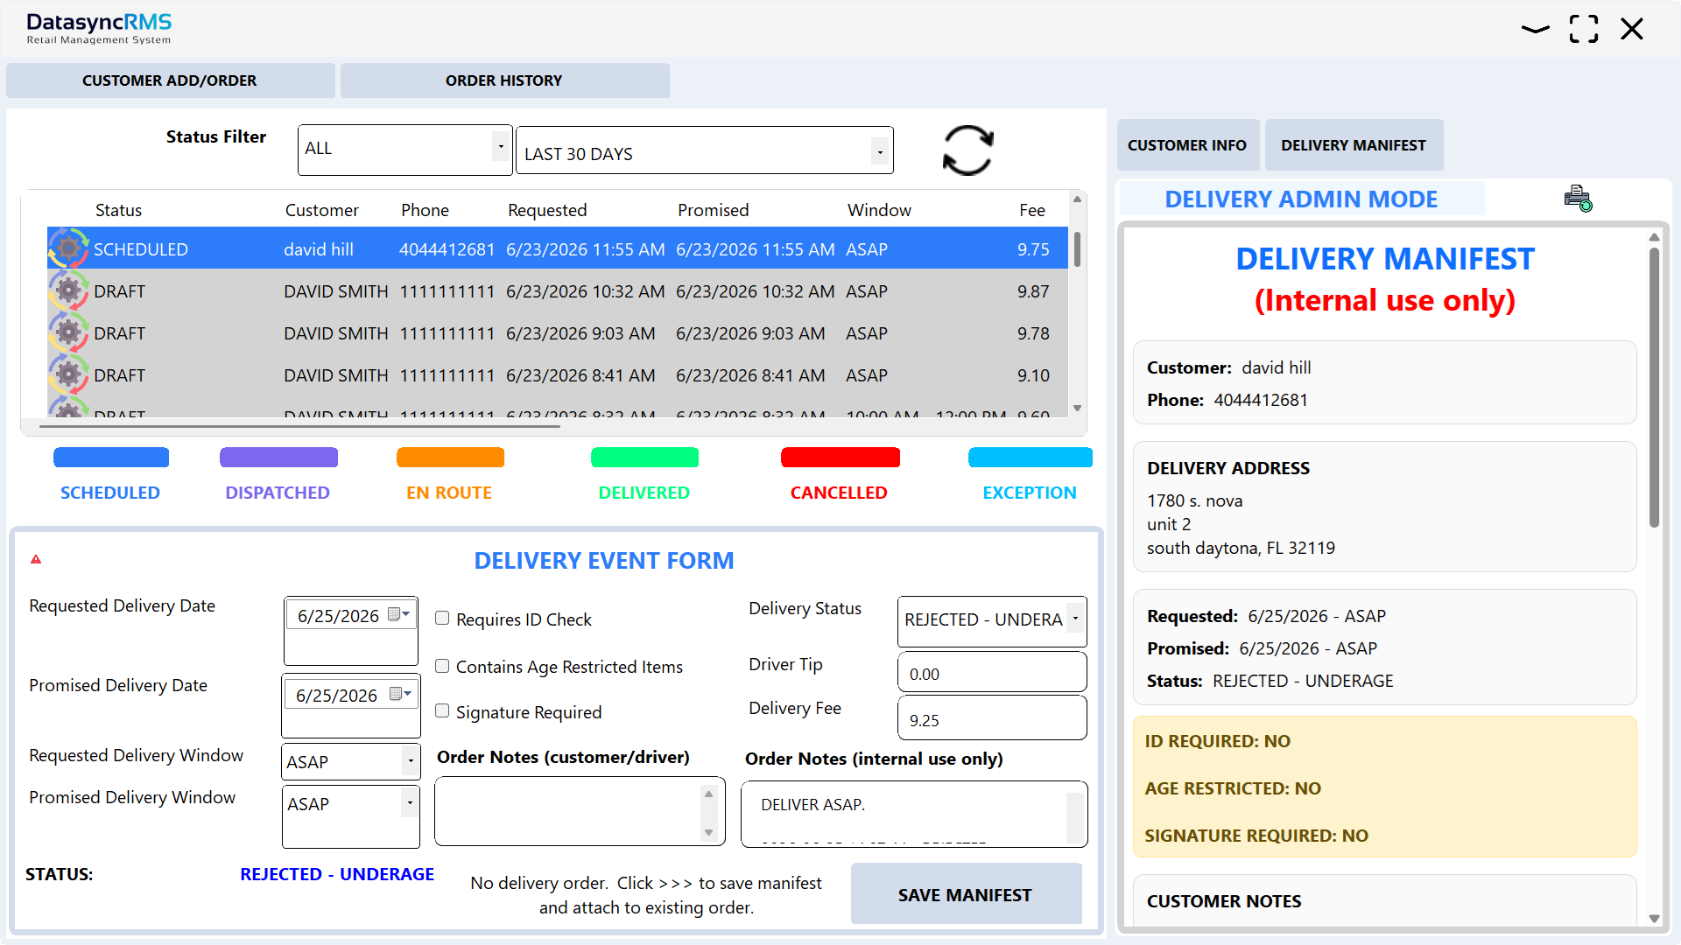Switch to ORDER HISTORY tab
This screenshot has height=945, width=1681.
pos(504,80)
